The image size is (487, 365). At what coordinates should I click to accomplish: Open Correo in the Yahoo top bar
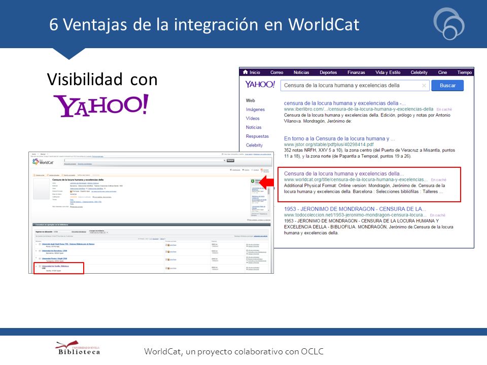pyautogui.click(x=277, y=72)
